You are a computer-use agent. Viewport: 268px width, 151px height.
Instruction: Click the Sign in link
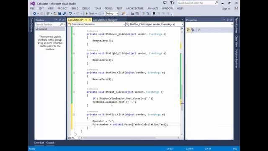[x=226, y=9]
